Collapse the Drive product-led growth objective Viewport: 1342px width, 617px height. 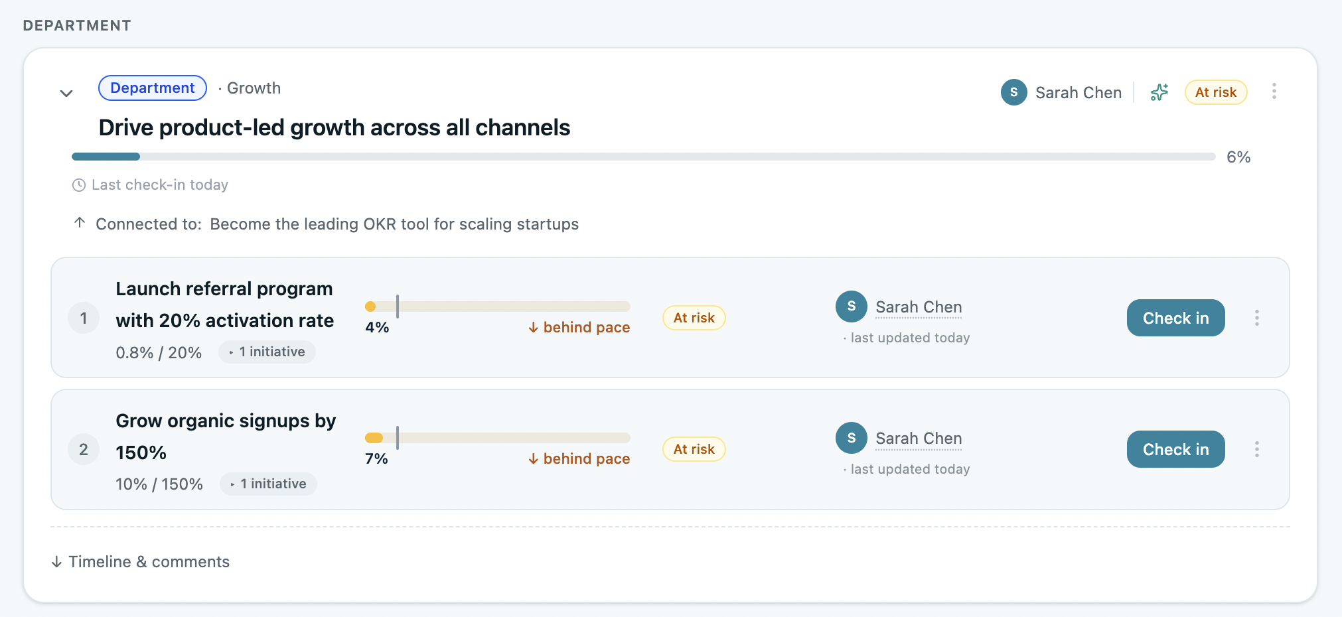point(66,93)
